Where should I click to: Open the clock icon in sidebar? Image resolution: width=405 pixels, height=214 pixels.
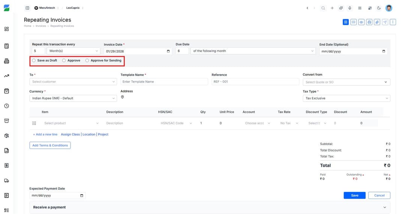pos(7,106)
